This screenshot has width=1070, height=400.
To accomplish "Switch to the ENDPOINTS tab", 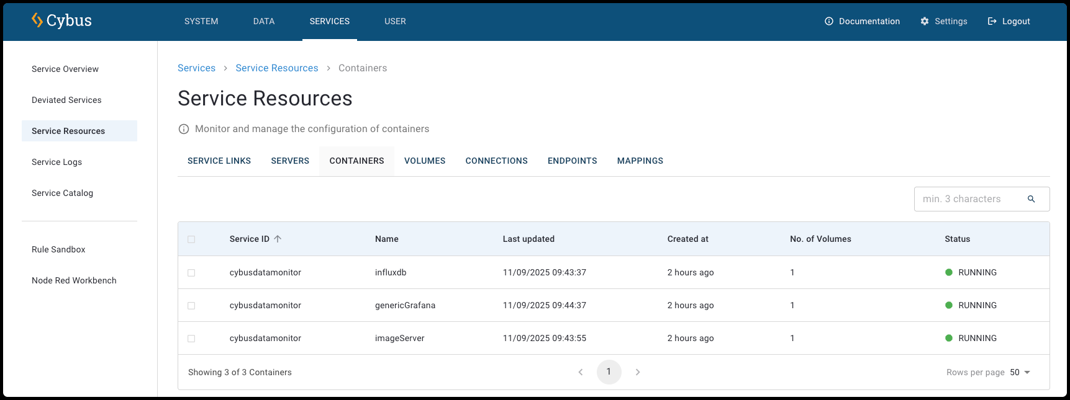I will [x=572, y=161].
